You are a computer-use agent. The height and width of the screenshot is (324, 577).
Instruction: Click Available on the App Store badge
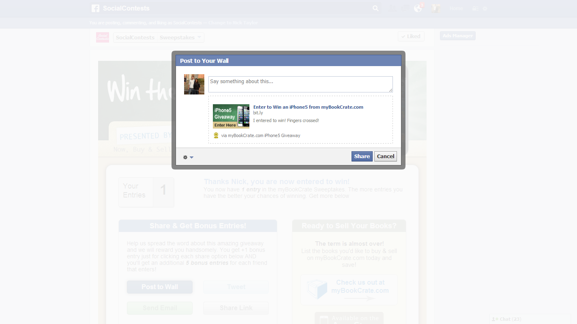[x=349, y=318]
